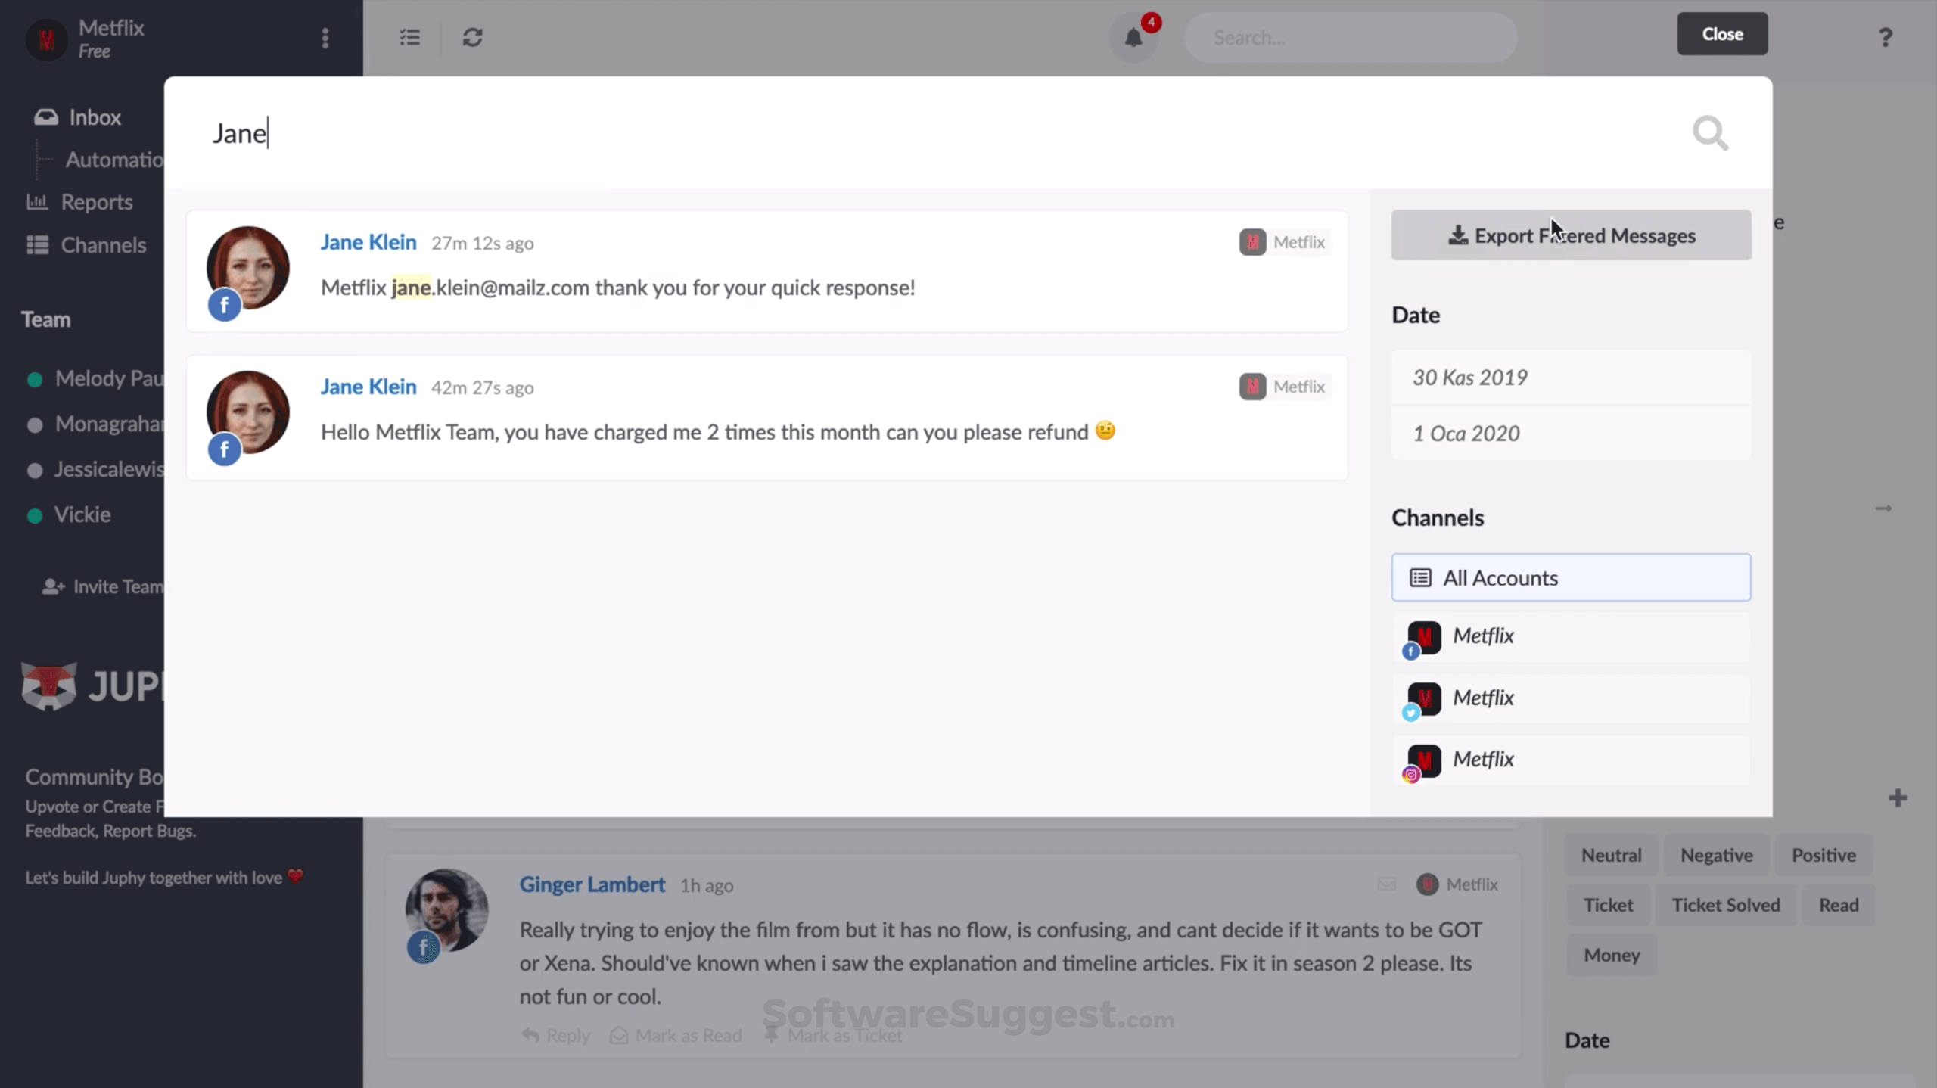Click the checklist icon in the top toolbar

tap(409, 37)
